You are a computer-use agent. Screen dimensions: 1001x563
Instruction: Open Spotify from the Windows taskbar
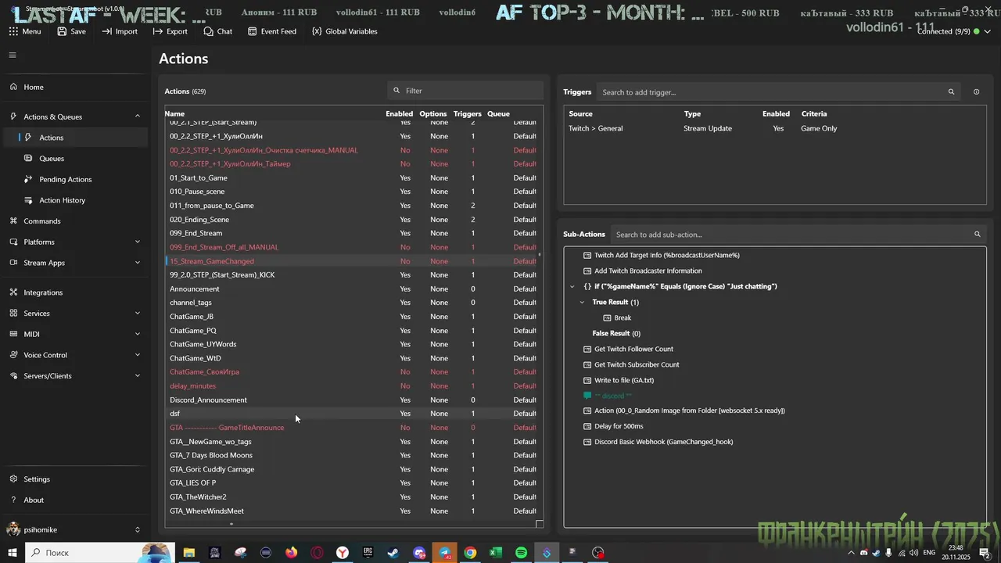521,553
